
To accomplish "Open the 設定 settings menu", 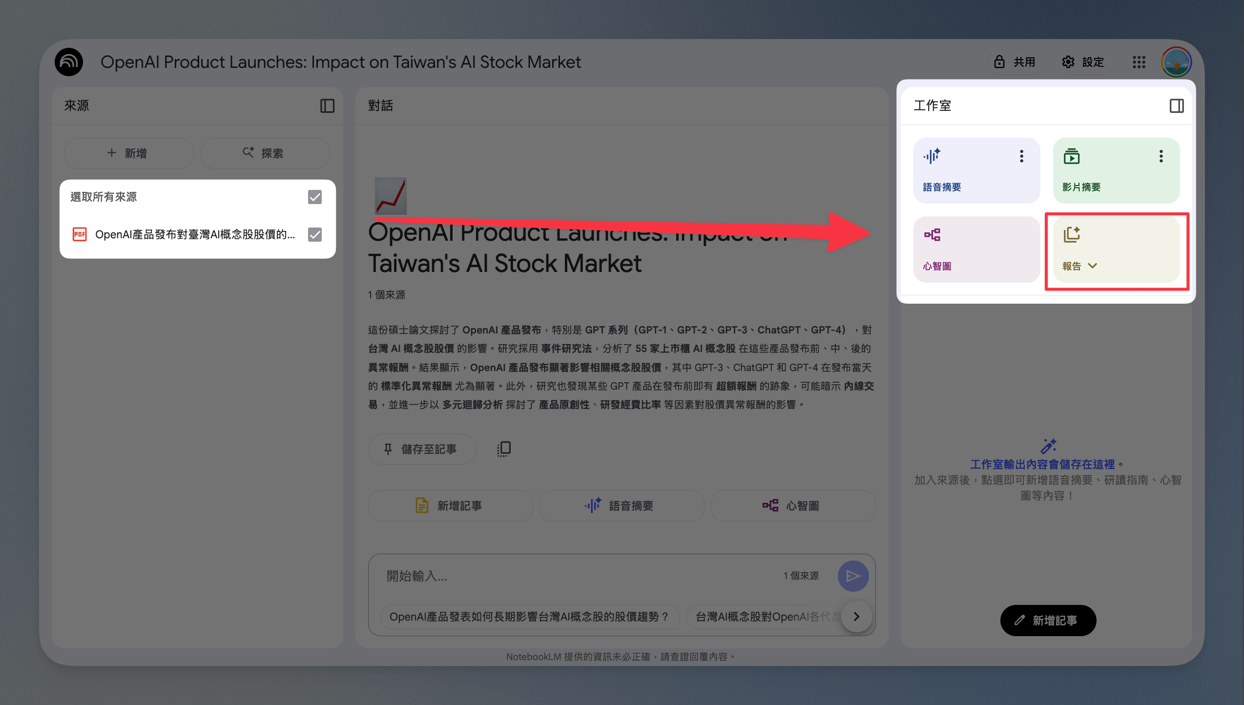I will coord(1083,62).
